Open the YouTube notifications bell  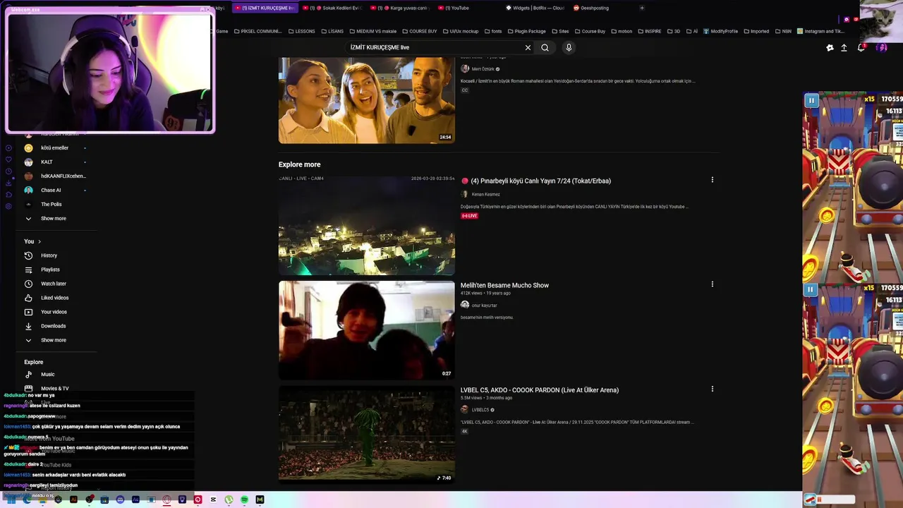861,47
